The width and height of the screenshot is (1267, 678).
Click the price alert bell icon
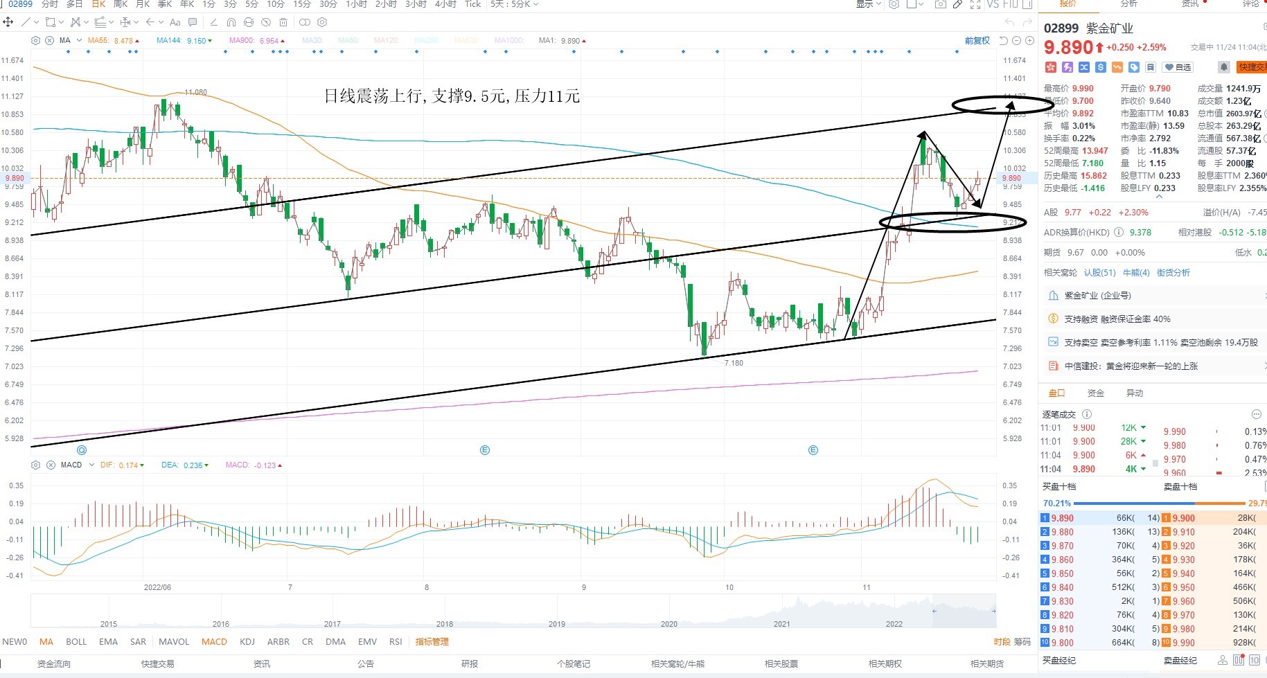[x=1224, y=67]
